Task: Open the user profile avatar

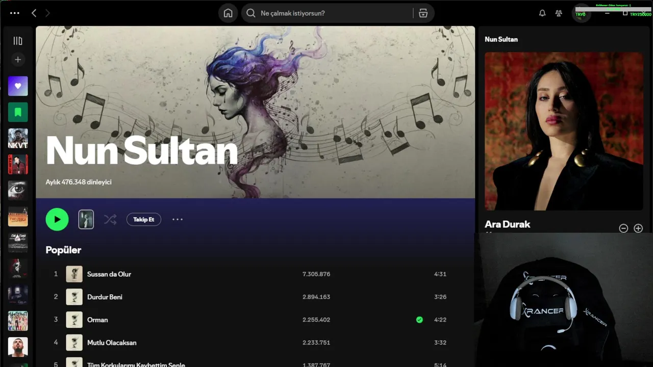Action: (x=581, y=13)
